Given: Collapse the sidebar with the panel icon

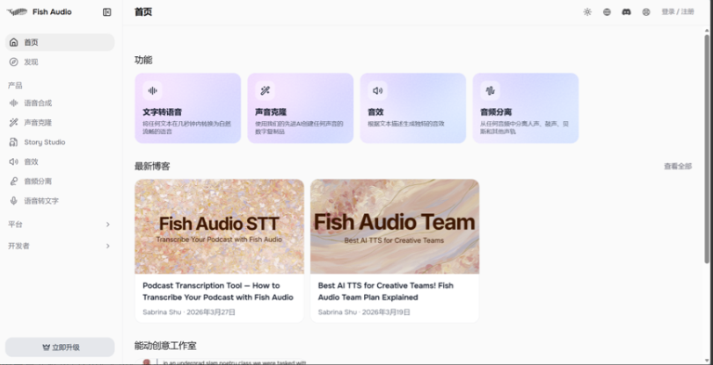Looking at the screenshot, I should point(107,12).
